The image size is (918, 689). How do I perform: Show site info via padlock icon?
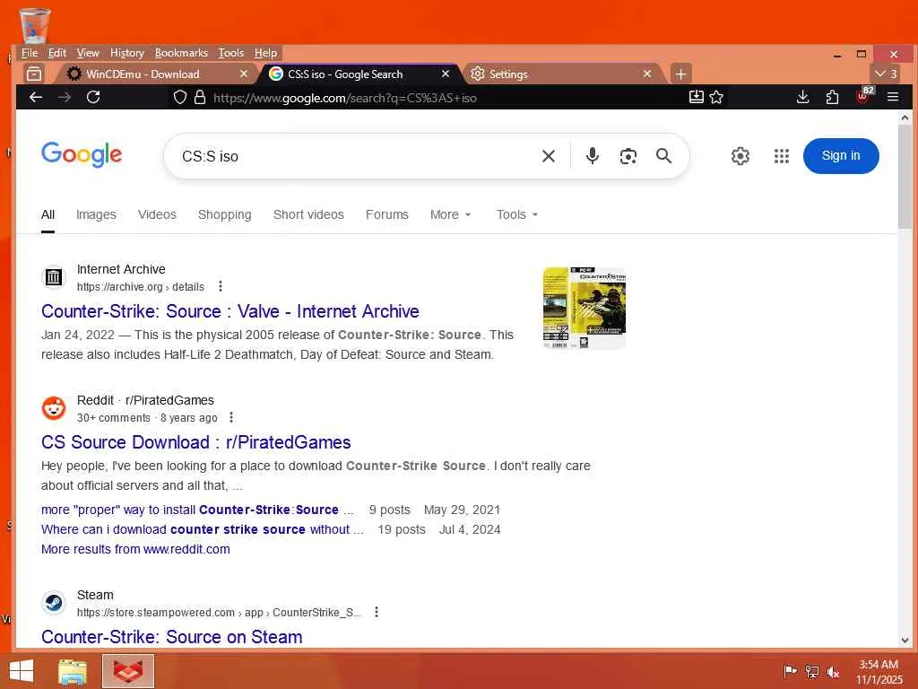coord(200,97)
